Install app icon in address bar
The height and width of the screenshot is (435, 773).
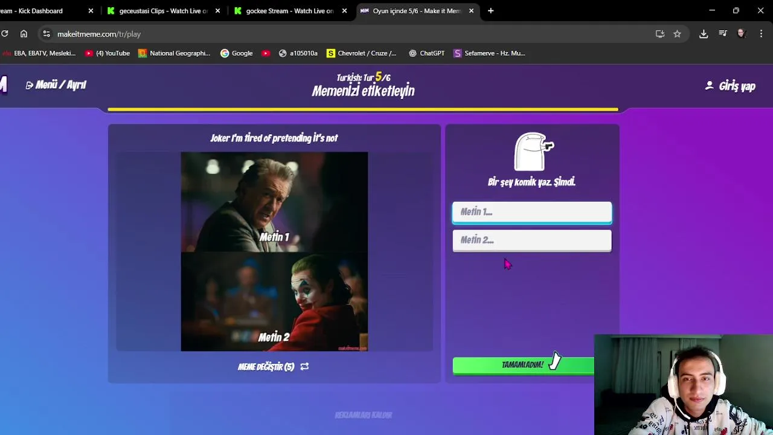(x=660, y=34)
